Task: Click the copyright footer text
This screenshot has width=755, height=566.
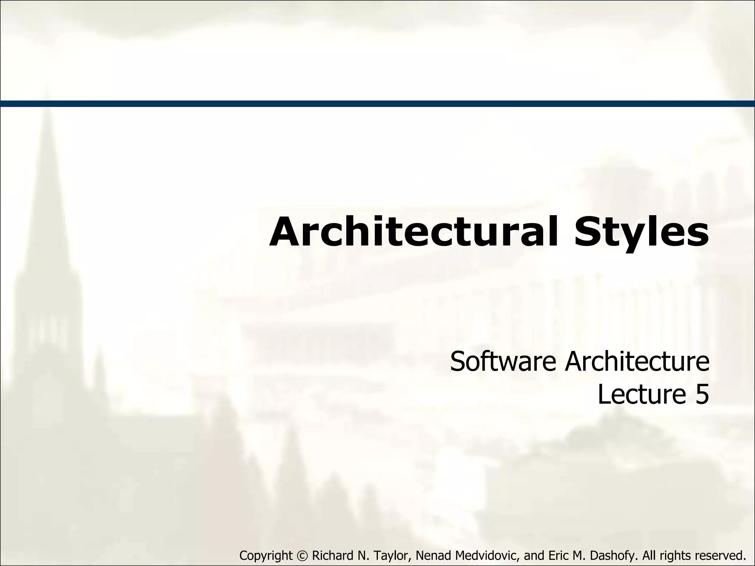Action: point(493,555)
